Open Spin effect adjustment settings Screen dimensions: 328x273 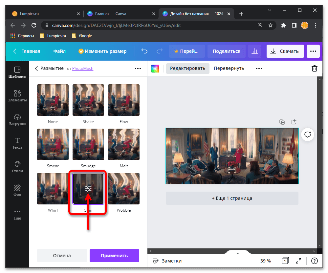click(88, 189)
